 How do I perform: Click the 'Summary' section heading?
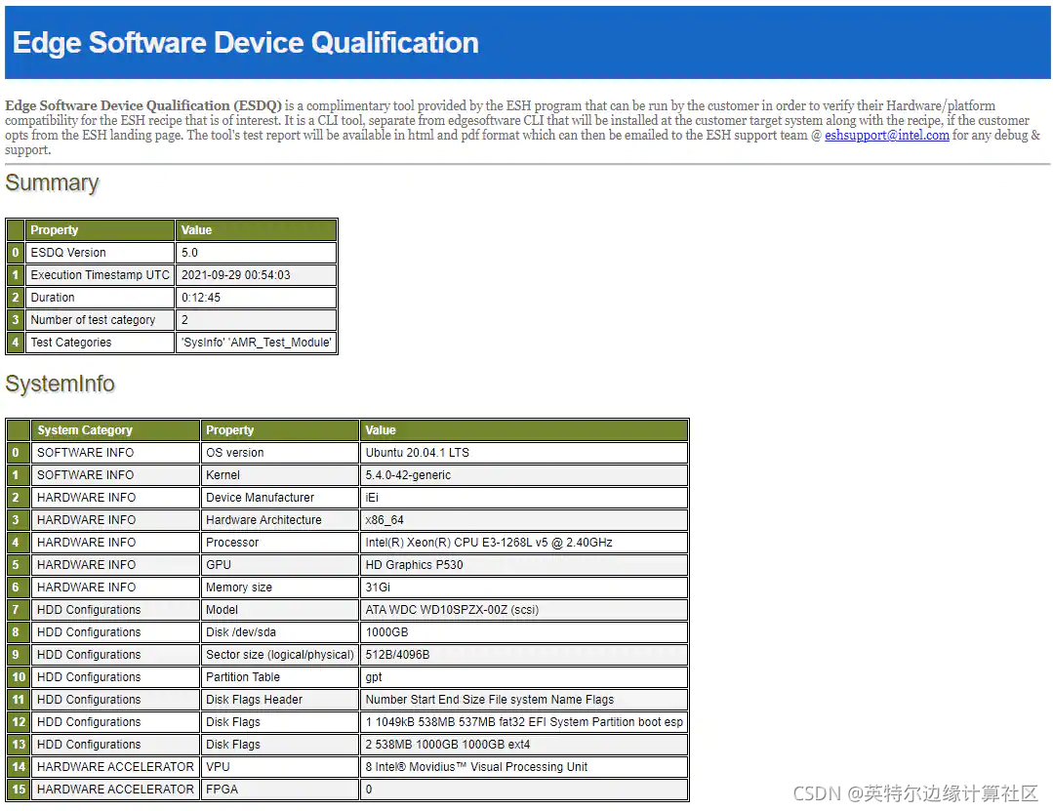[x=52, y=183]
